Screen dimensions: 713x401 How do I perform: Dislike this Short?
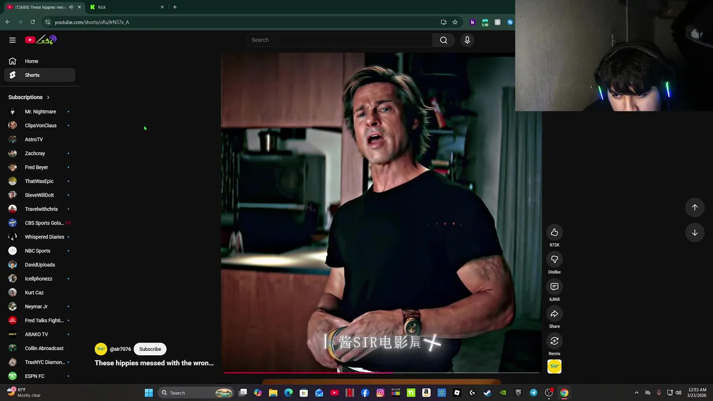[554, 260]
